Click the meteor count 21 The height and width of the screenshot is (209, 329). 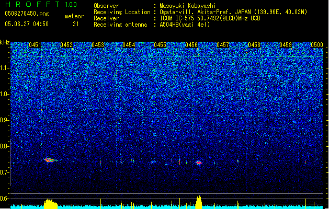76,24
